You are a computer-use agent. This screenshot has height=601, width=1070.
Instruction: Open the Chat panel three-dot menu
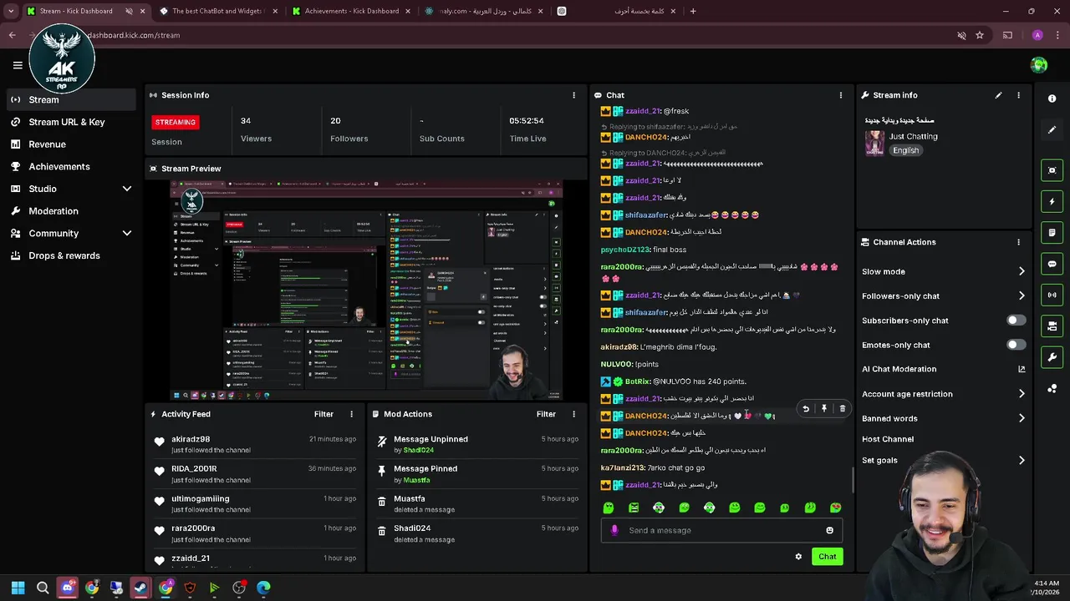[x=841, y=95]
